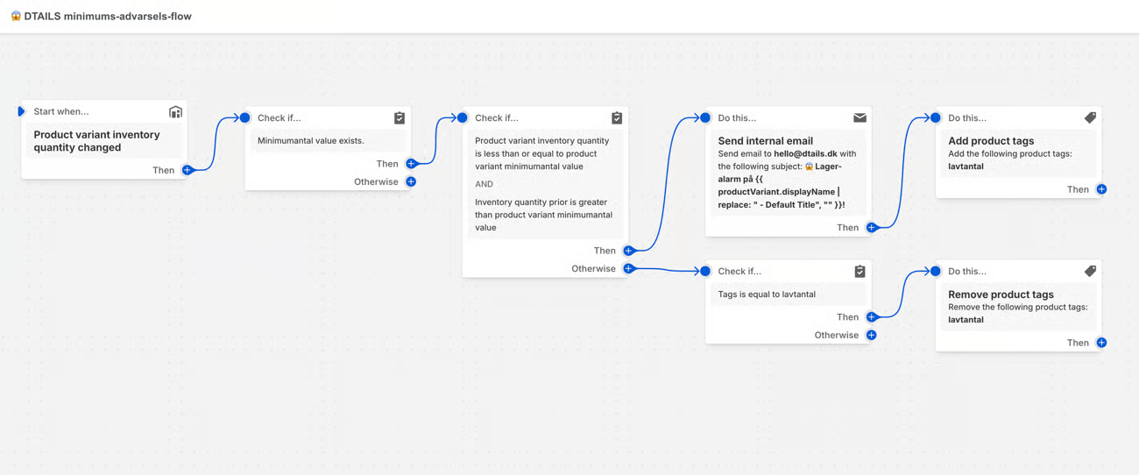Click the blue play marker on Start when

click(x=21, y=111)
